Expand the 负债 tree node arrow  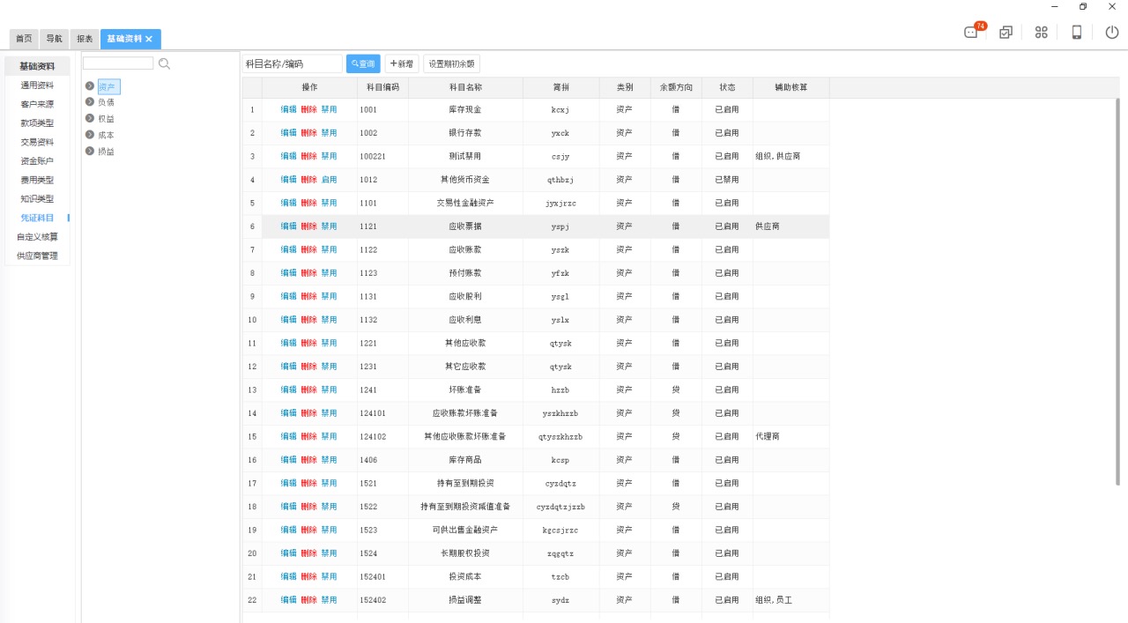pos(90,102)
